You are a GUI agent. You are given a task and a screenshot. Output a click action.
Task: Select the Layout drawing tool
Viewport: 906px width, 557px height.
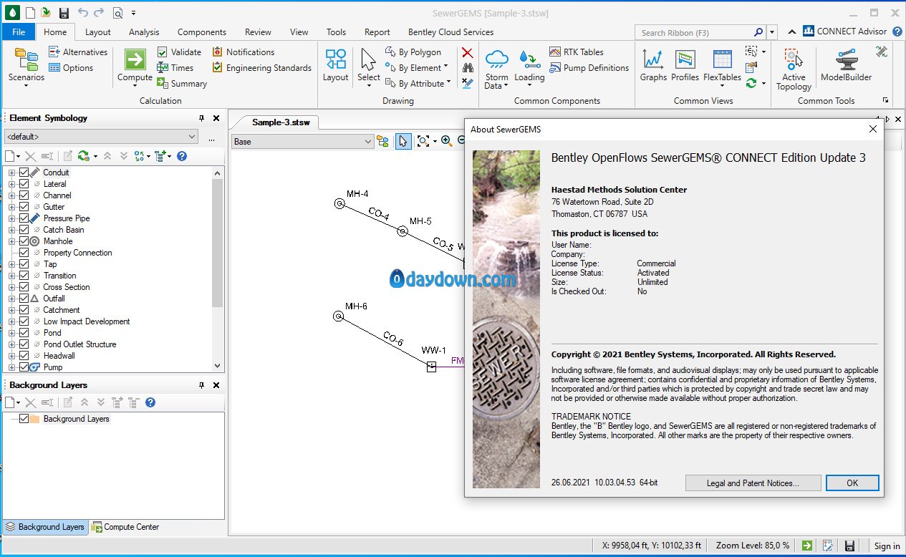pyautogui.click(x=335, y=66)
